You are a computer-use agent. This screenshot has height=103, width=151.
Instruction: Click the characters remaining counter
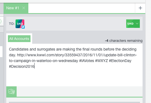coord(124,41)
